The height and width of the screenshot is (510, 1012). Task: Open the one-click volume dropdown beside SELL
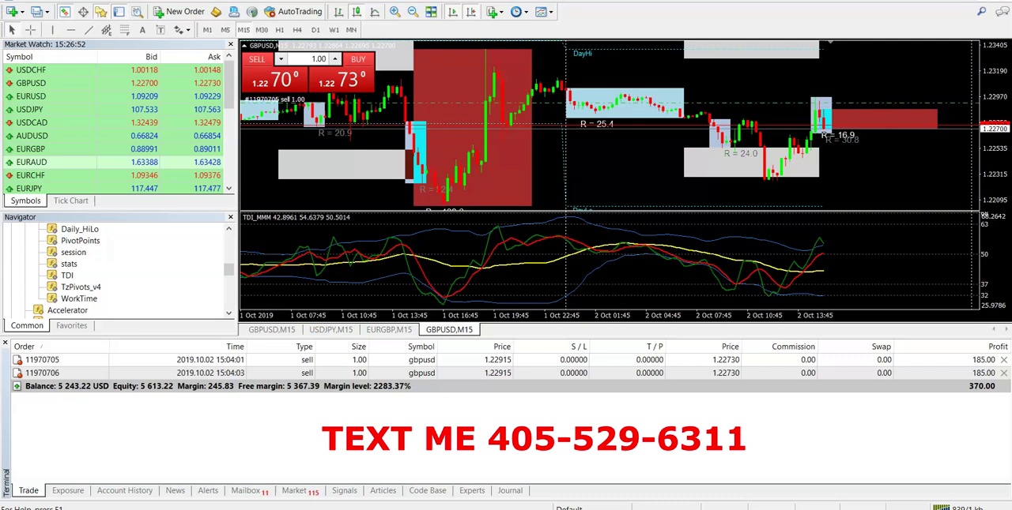tap(281, 59)
